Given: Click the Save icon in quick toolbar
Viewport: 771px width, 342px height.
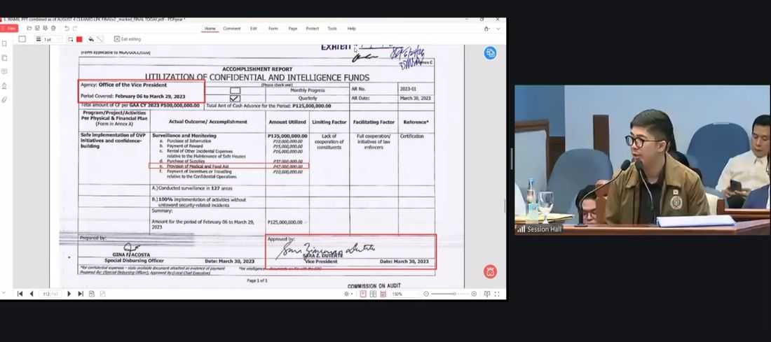Looking at the screenshot, I should pyautogui.click(x=37, y=29).
